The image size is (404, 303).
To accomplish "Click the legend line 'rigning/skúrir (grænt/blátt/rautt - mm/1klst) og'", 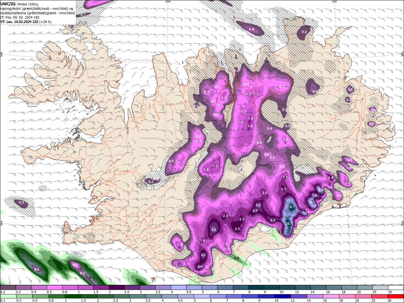I will (x=37, y=9).
